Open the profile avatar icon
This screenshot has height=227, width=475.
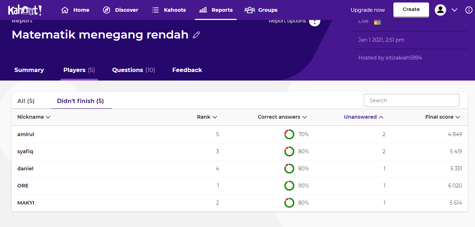click(440, 10)
